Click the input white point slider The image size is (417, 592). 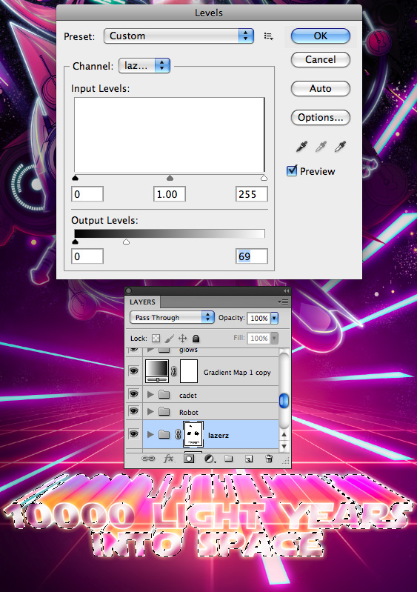click(264, 178)
